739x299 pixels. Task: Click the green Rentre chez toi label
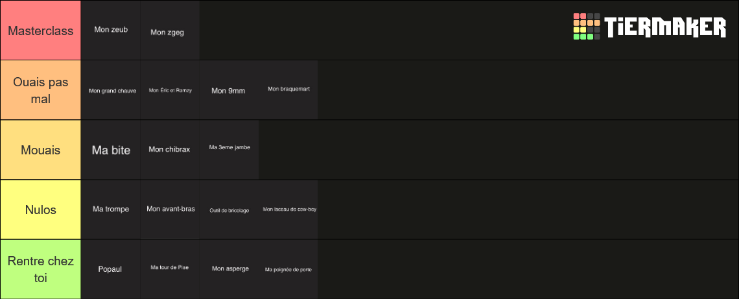click(x=41, y=269)
